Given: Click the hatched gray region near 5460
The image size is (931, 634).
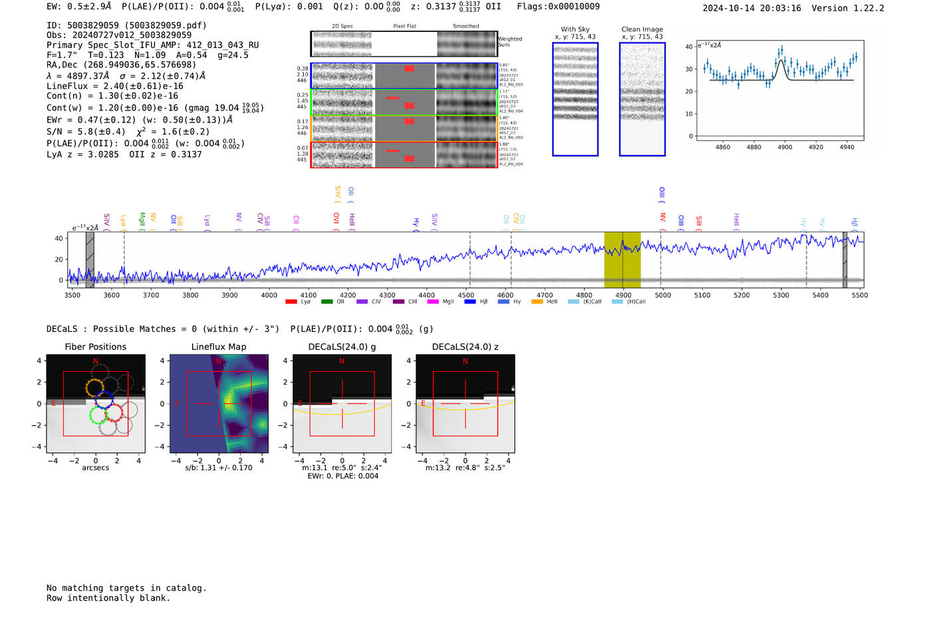Looking at the screenshot, I should [x=845, y=260].
